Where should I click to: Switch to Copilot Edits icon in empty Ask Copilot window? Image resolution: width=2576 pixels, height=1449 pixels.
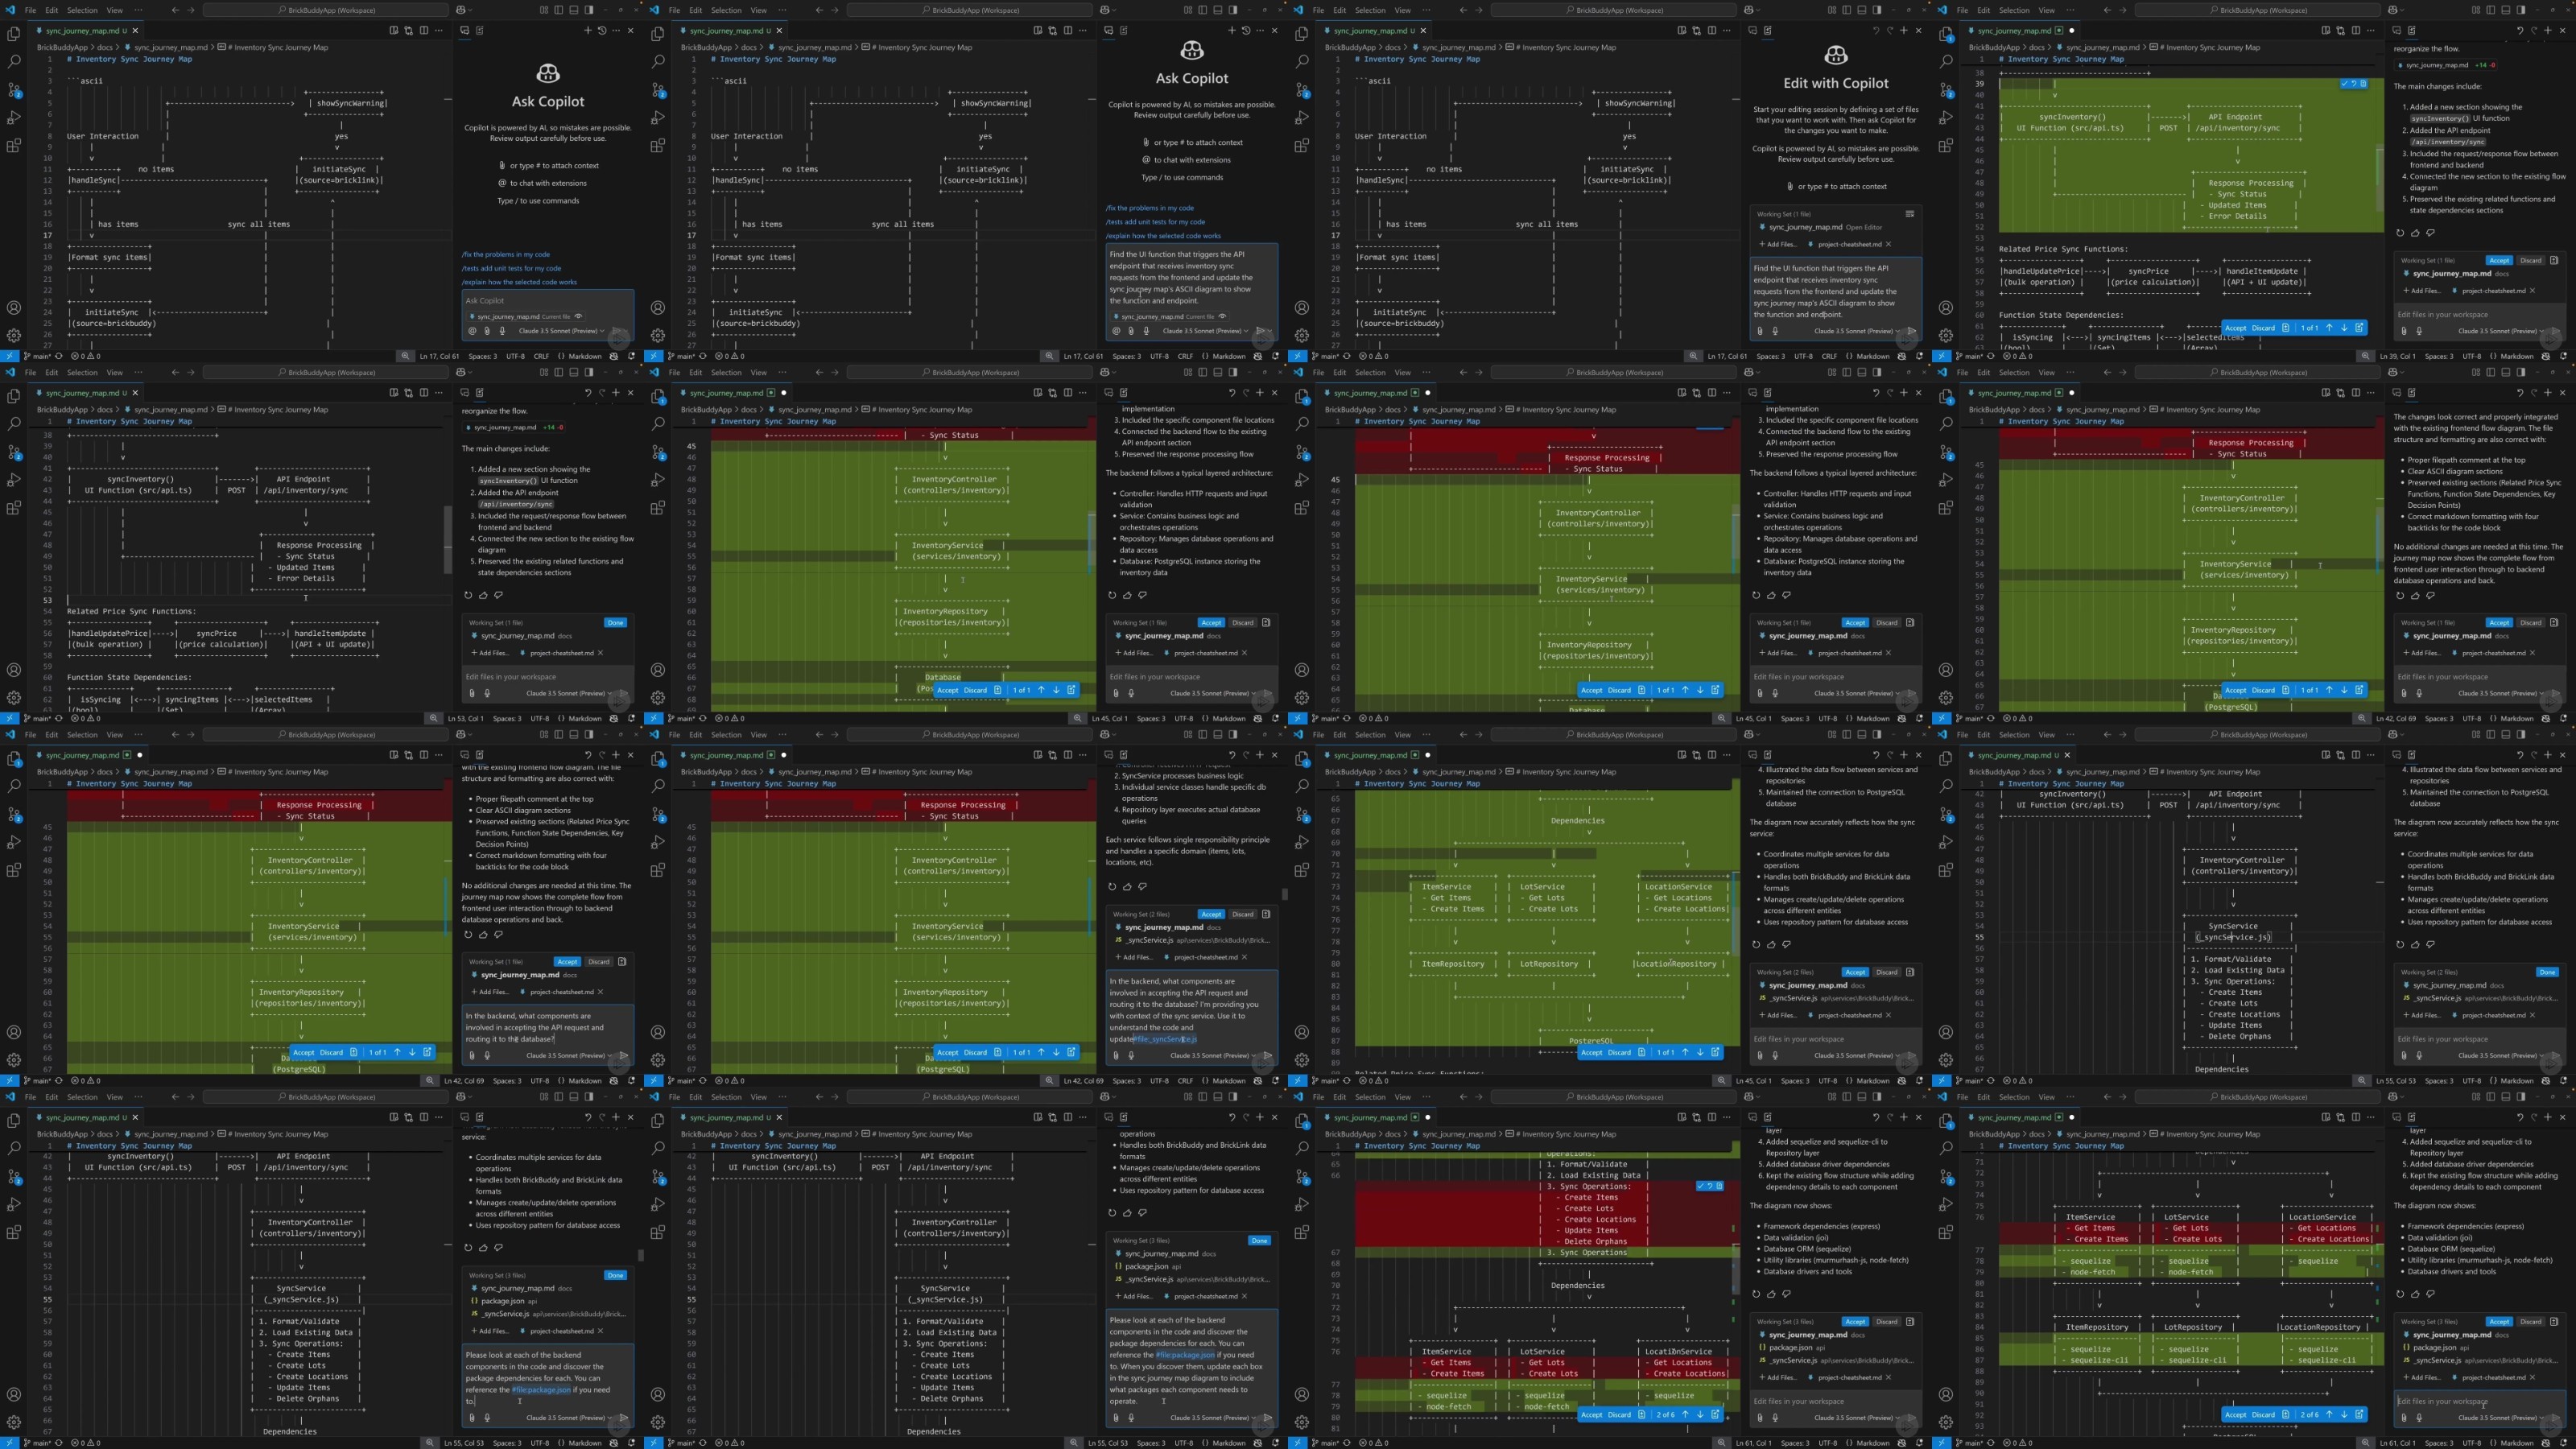coord(479,30)
